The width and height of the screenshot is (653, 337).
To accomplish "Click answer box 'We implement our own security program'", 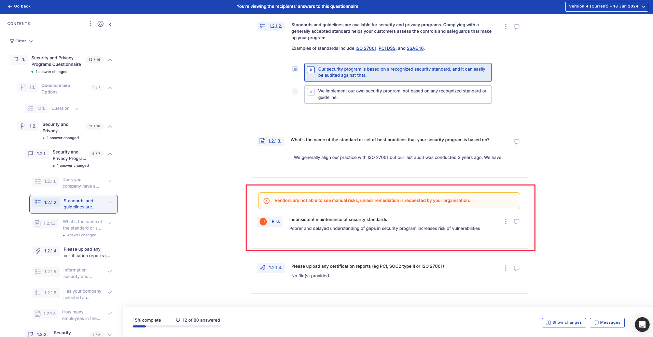I will pyautogui.click(x=398, y=94).
